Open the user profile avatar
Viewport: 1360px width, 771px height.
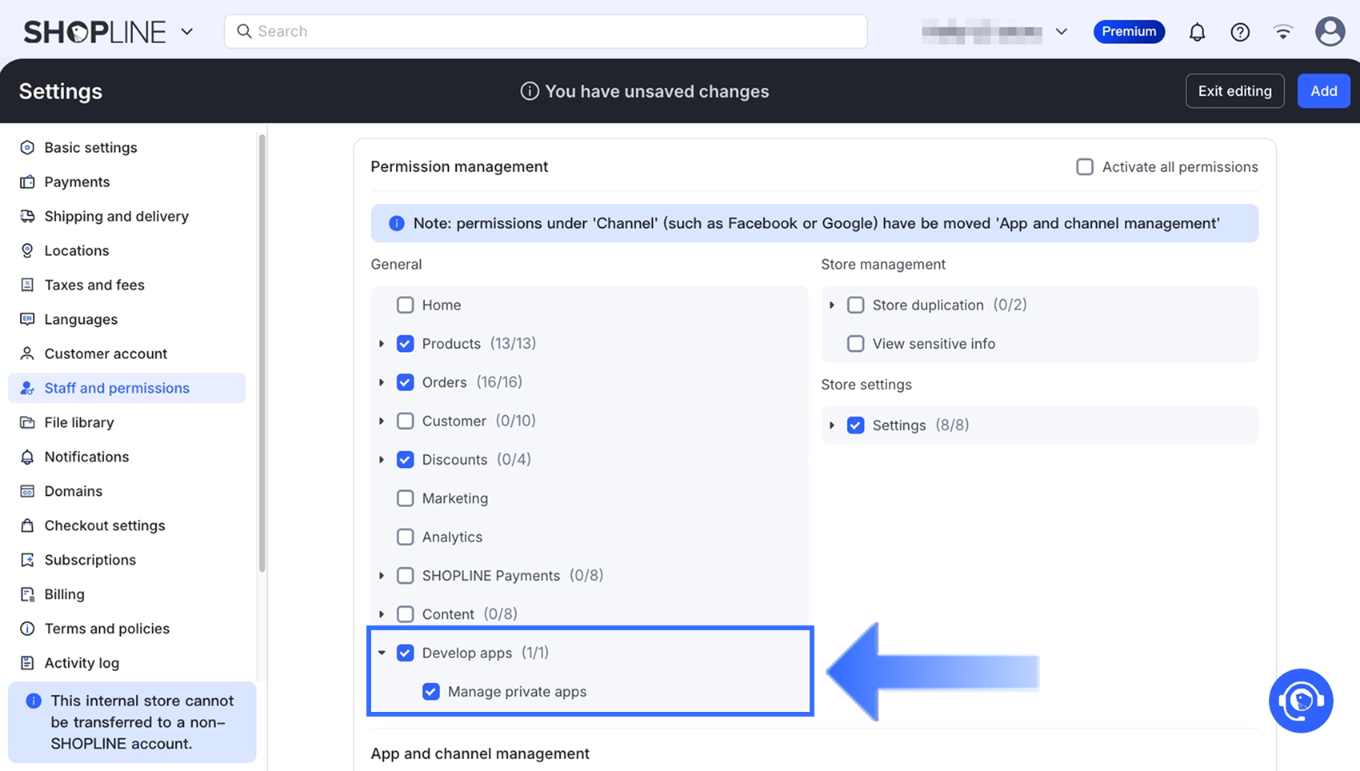pos(1330,32)
